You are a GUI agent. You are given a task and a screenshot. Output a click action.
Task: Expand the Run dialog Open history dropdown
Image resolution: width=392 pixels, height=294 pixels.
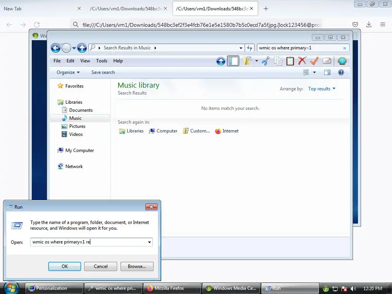(149, 242)
